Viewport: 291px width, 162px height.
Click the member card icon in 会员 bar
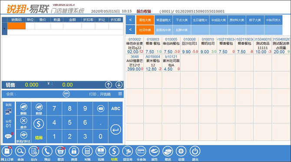click(66, 94)
